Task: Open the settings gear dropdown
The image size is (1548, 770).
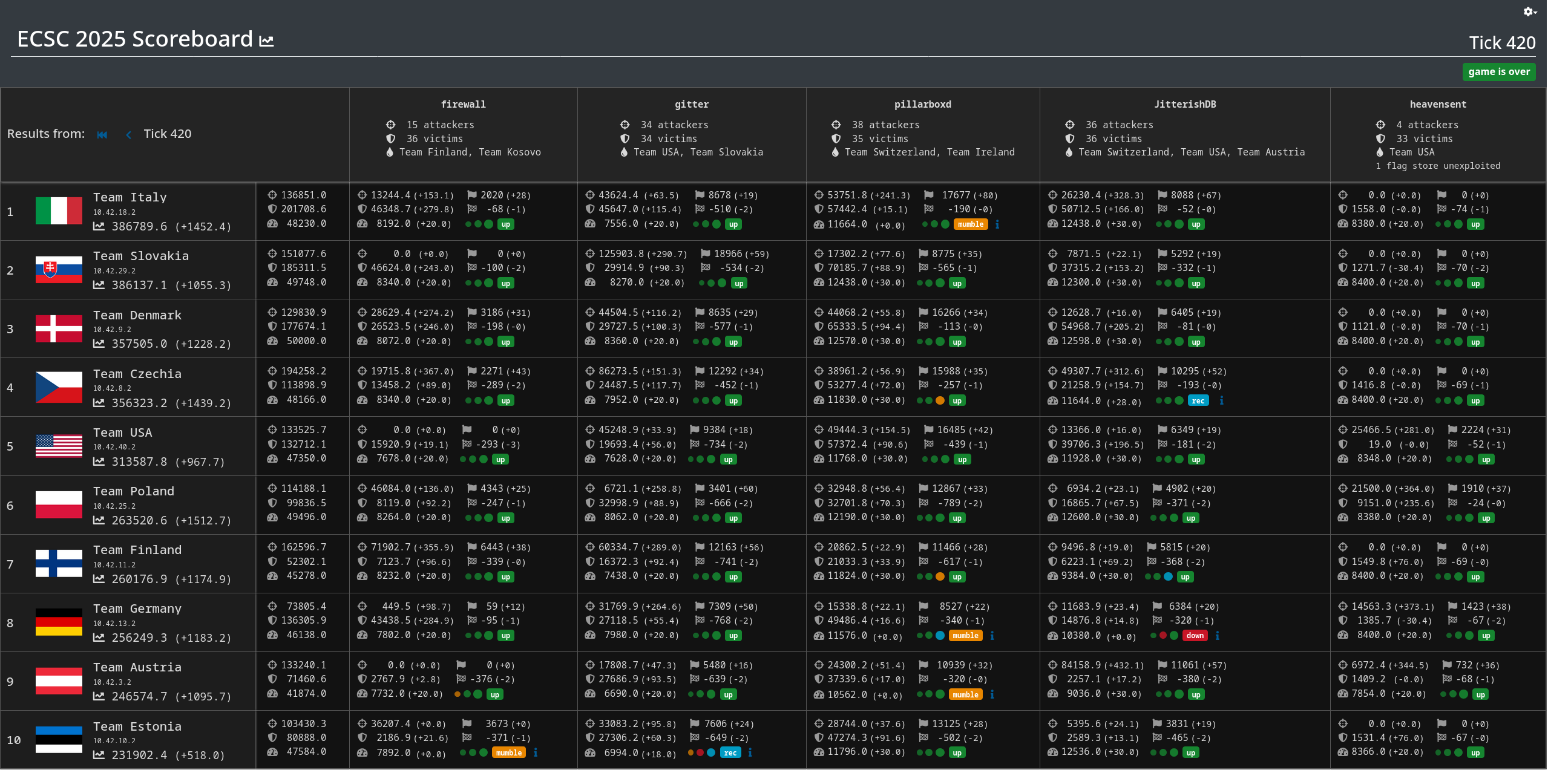Action: tap(1529, 11)
